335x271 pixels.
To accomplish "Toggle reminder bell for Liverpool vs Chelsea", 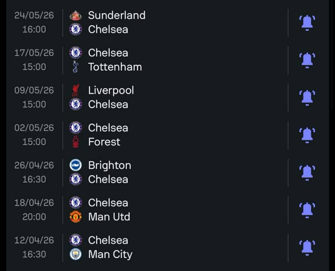I will [x=307, y=98].
